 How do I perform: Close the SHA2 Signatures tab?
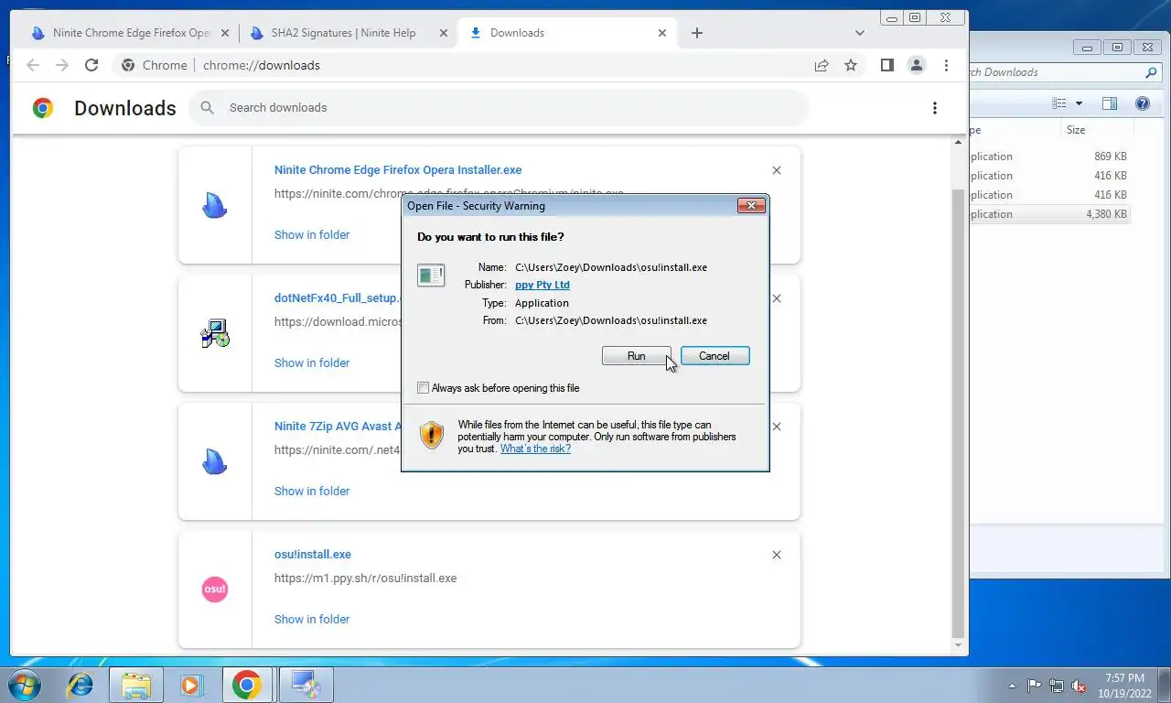pos(444,33)
